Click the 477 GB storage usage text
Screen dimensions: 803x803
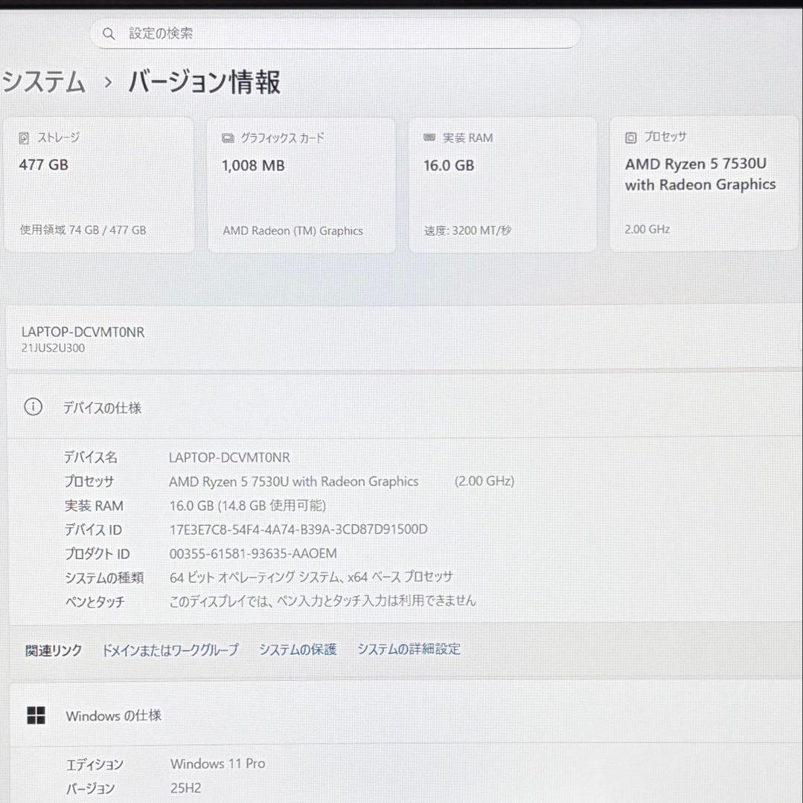click(x=82, y=230)
